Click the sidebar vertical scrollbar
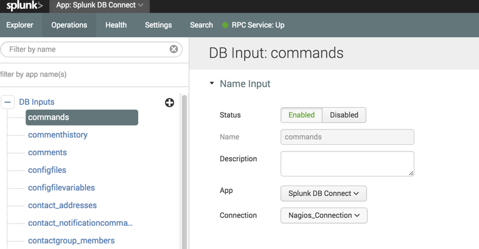The height and width of the screenshot is (249, 479). (184, 172)
